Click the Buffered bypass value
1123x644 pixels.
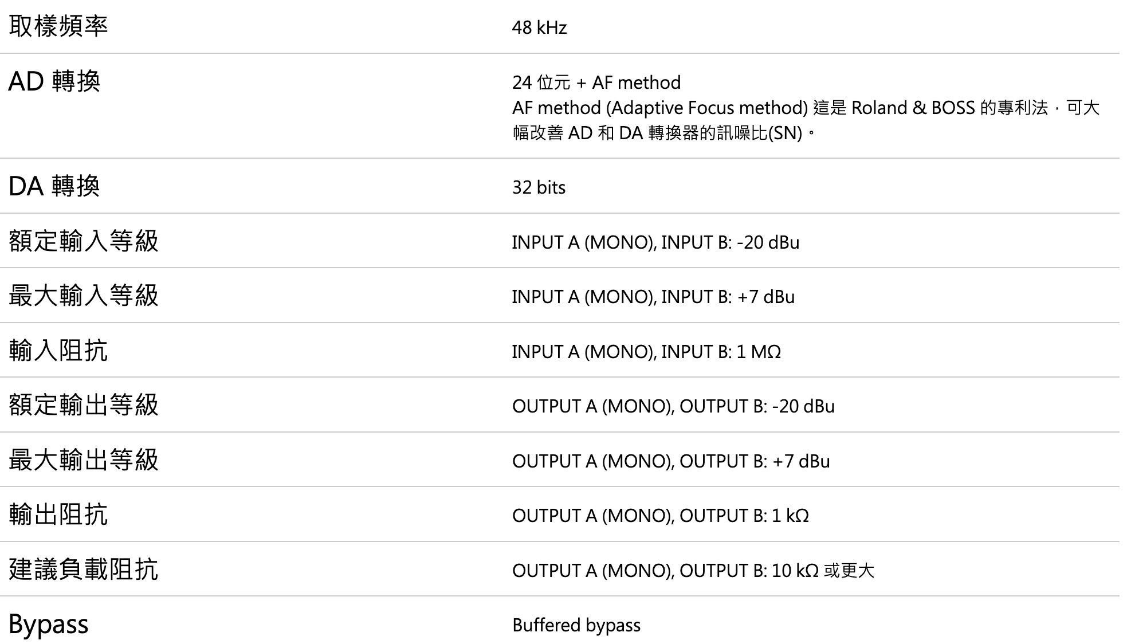pyautogui.click(x=576, y=625)
